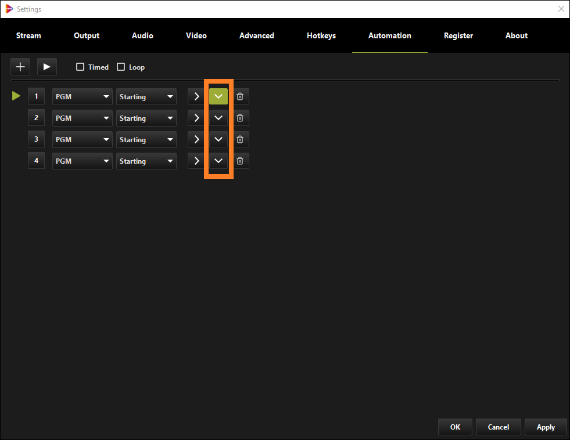This screenshot has height=440, width=570.
Task: Open the PGM dropdown in row 3
Action: (82, 139)
